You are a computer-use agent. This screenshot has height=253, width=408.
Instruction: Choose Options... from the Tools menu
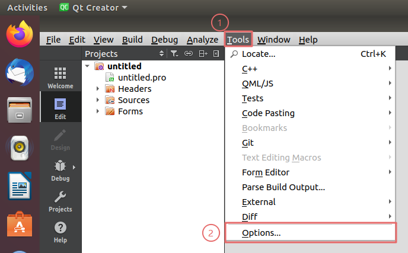[261, 233]
